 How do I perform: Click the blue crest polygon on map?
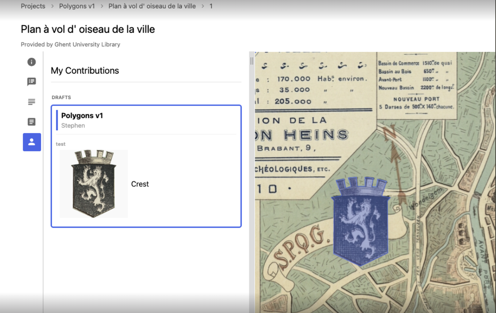click(360, 222)
